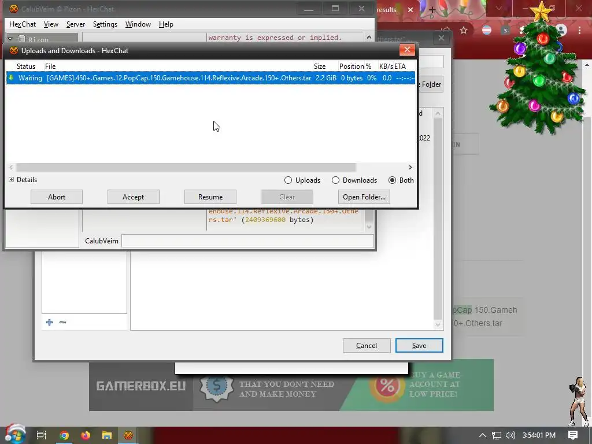Click the save dialog vertical scrollbar
Viewport: 592px width, 444px height.
(x=438, y=219)
